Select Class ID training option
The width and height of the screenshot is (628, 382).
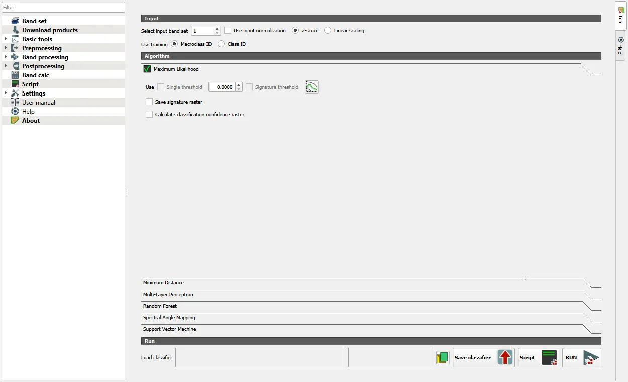(x=221, y=44)
